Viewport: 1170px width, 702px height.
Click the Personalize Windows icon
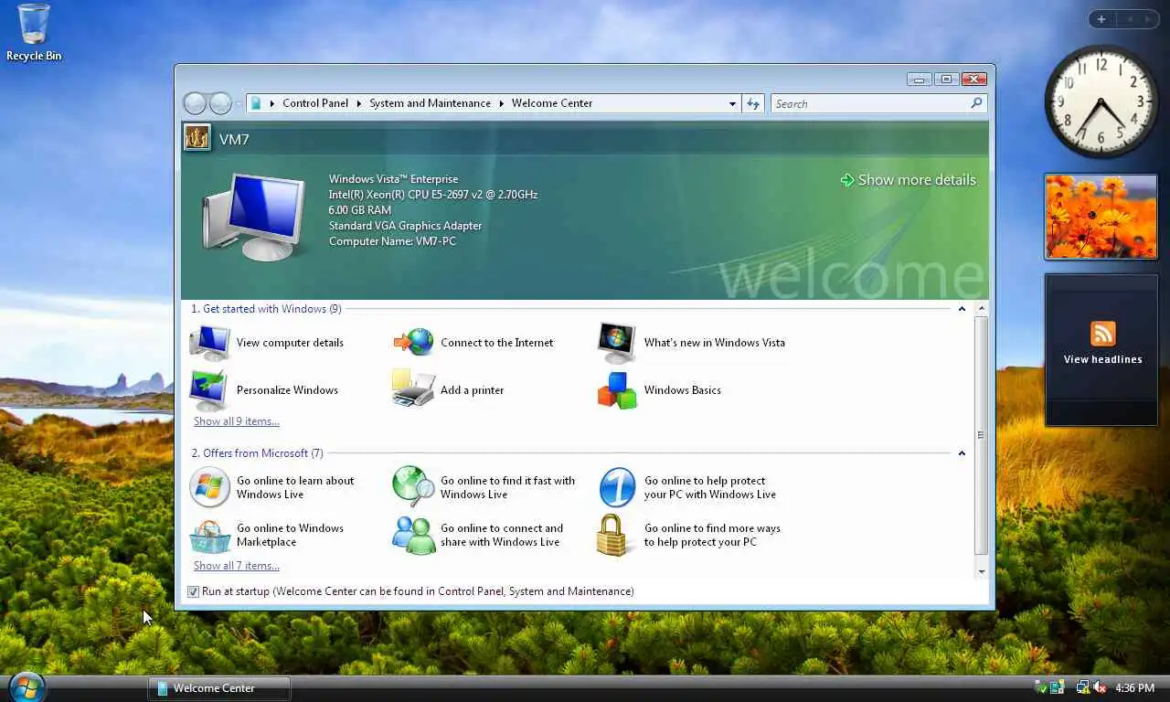point(209,390)
